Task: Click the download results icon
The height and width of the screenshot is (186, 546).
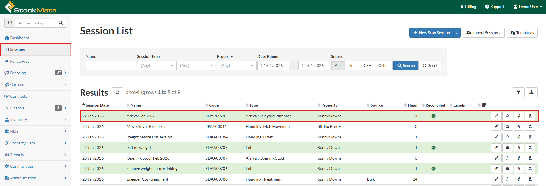Action: (531, 92)
